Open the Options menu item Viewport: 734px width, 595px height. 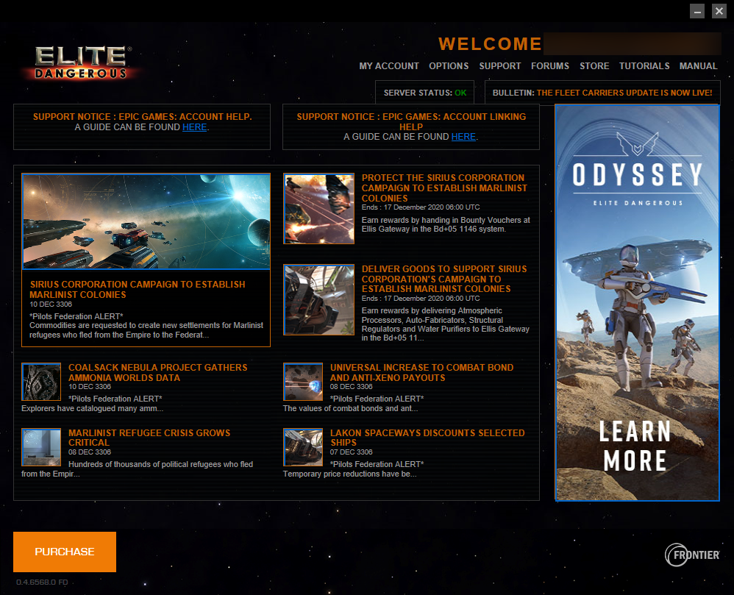point(449,66)
